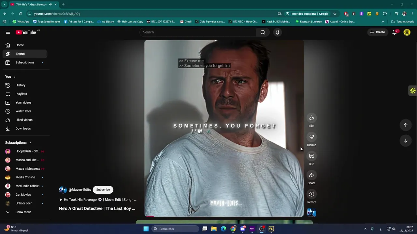The image size is (417, 234).
Task: Start voice search with the microphone
Action: point(277,32)
